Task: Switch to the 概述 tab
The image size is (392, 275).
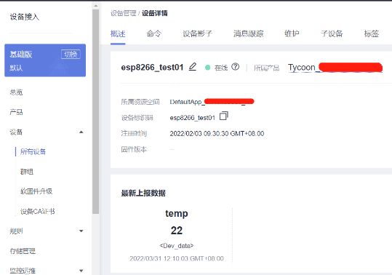Action: tap(118, 33)
